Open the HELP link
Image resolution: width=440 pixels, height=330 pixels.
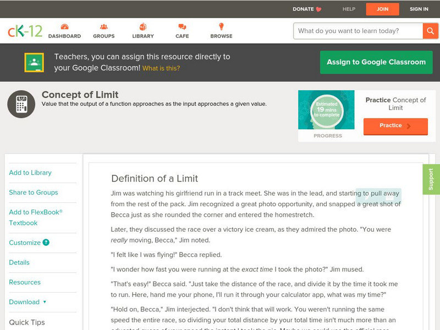coord(349,9)
